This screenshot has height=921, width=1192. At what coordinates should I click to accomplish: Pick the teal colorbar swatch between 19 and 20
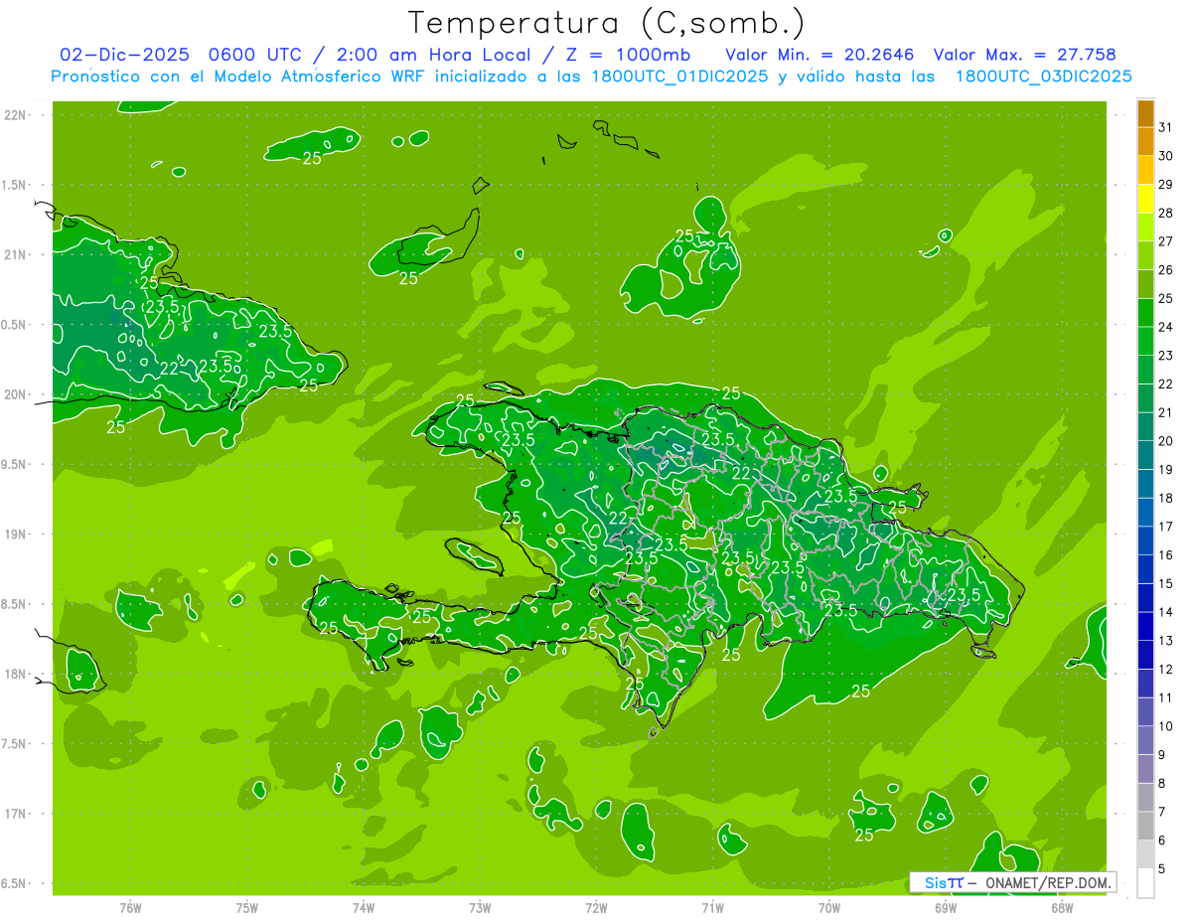point(1145,455)
